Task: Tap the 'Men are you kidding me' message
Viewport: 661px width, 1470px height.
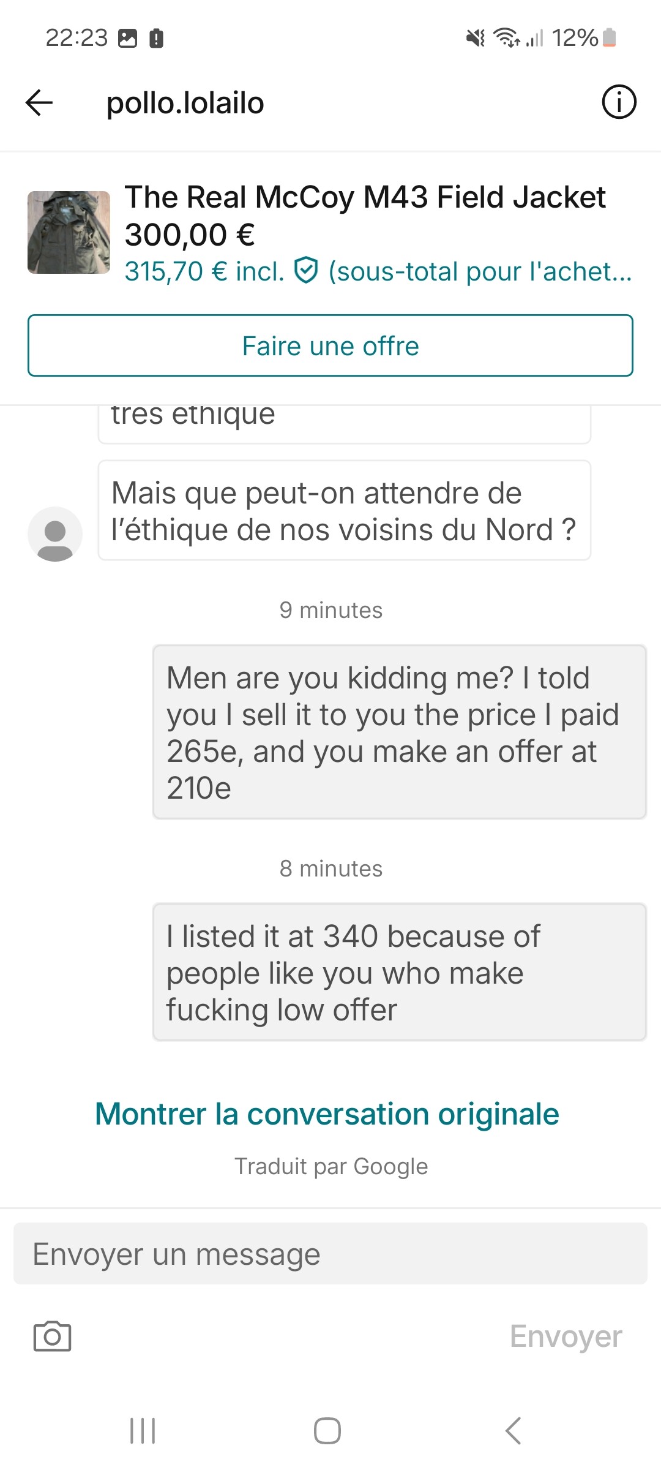Action: 399,732
